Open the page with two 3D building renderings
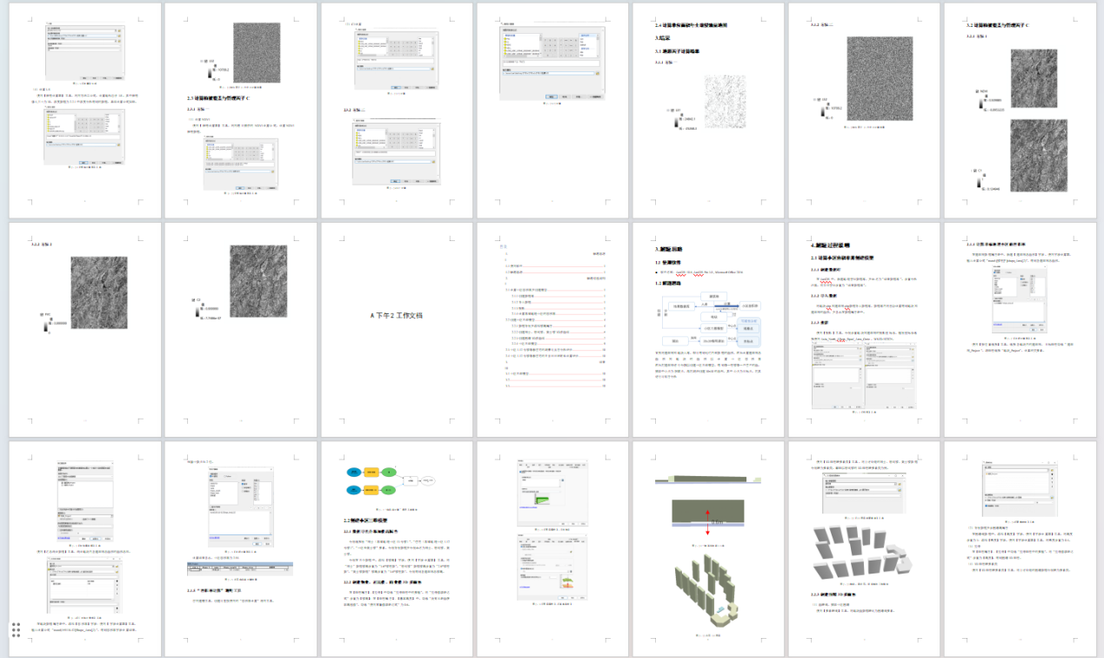Viewport: 1104px width, 658px height. pos(864,548)
